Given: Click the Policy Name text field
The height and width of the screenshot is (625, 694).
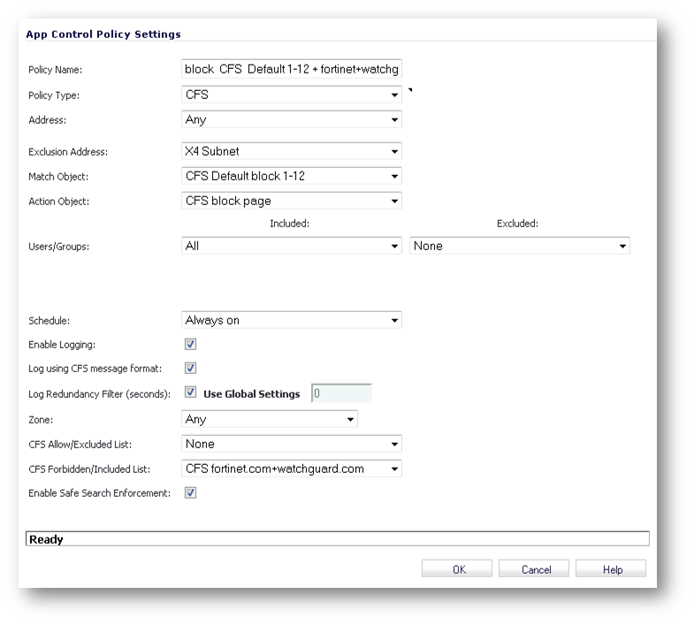Looking at the screenshot, I should tap(291, 69).
